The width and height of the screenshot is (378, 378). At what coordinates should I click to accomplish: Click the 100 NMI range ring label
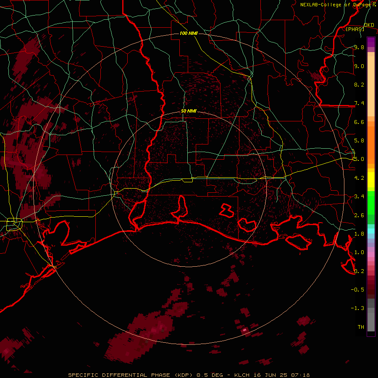[x=189, y=33]
